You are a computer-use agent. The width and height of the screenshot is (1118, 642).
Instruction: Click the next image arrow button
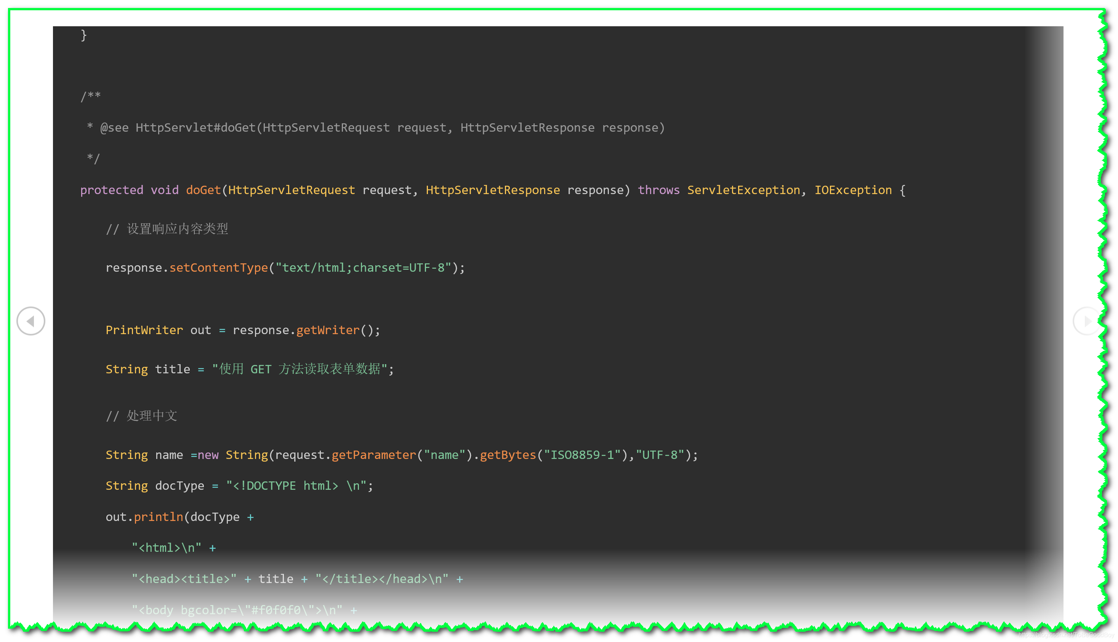coord(1087,321)
